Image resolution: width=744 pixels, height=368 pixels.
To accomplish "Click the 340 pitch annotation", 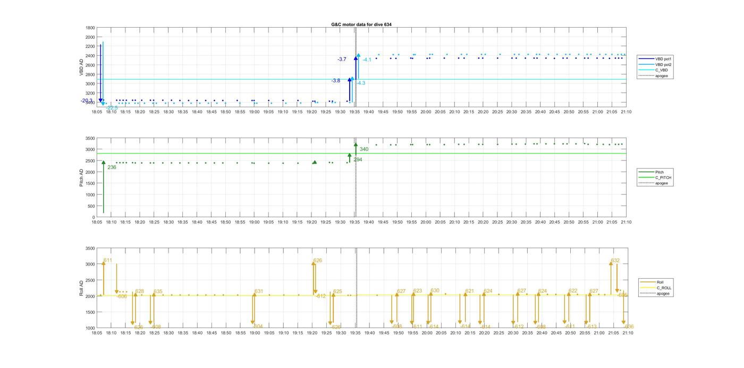I will point(364,149).
